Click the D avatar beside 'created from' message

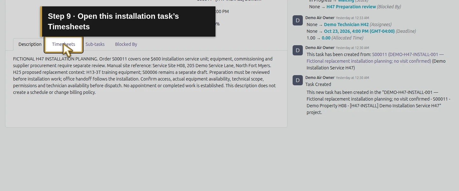click(x=298, y=50)
